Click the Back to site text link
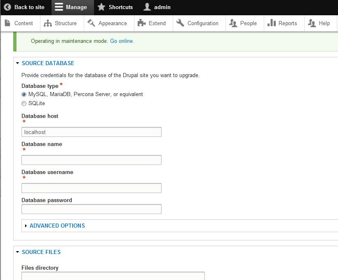This screenshot has height=280, width=338. tap(29, 7)
